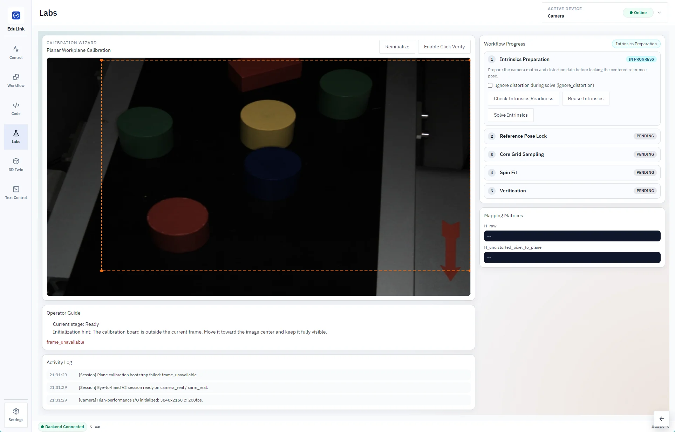
Task: Click the 0 ms latency readout
Action: click(95, 427)
